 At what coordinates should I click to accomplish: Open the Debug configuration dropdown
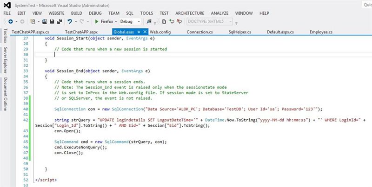pyautogui.click(x=130, y=21)
